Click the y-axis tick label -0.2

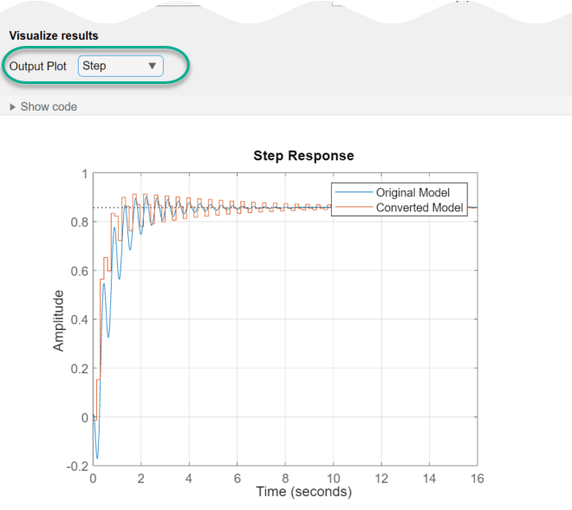coord(78,466)
